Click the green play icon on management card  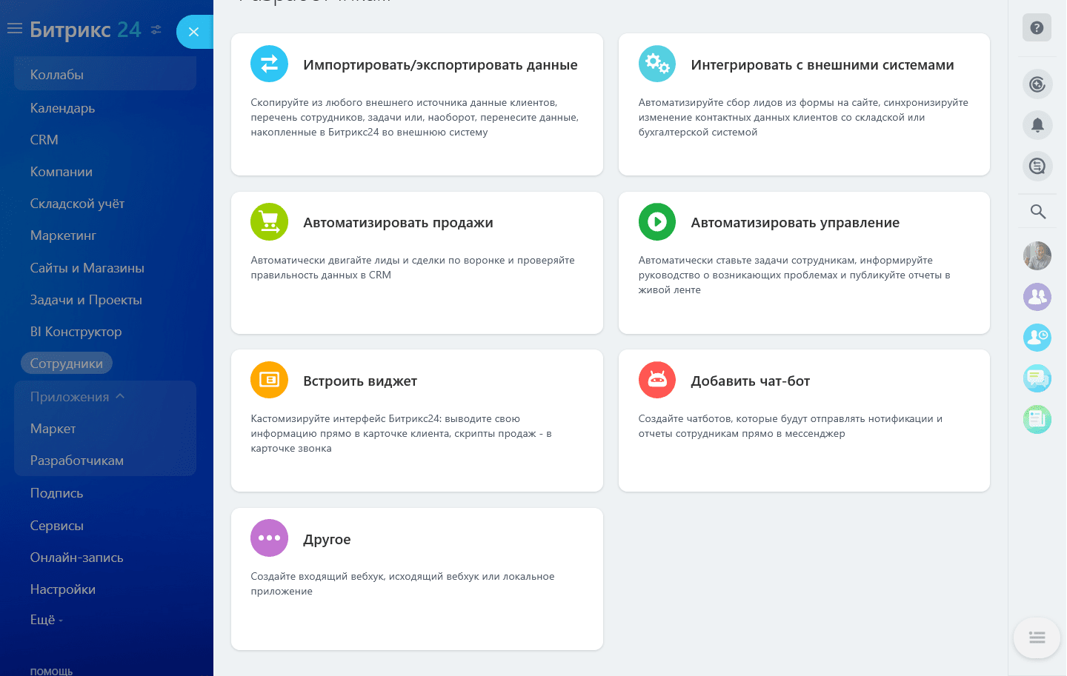657,221
